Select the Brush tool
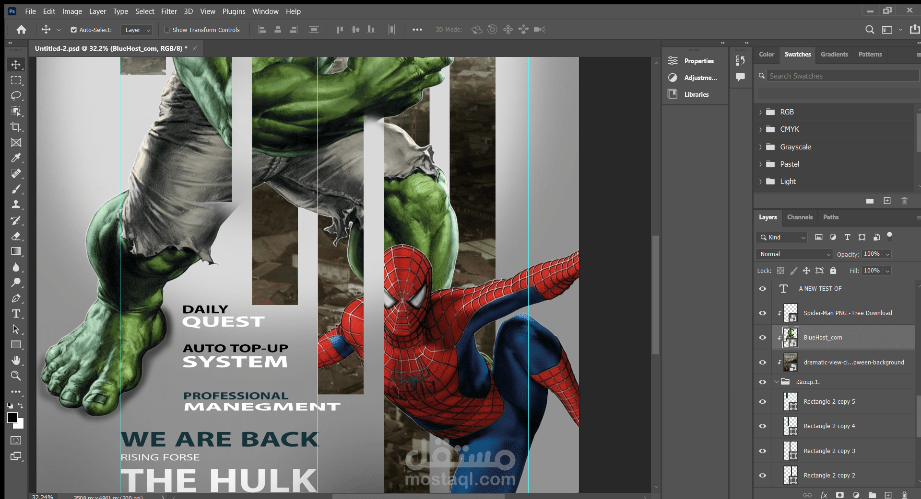This screenshot has width=921, height=499. (x=16, y=189)
